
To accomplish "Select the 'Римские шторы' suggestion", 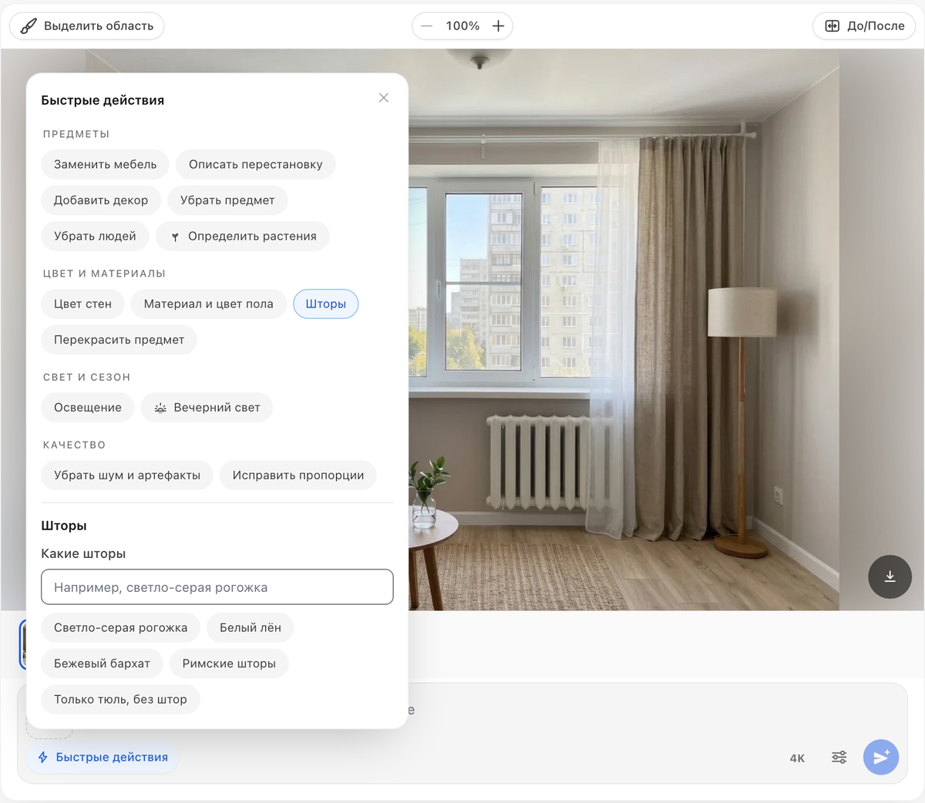I will (229, 664).
